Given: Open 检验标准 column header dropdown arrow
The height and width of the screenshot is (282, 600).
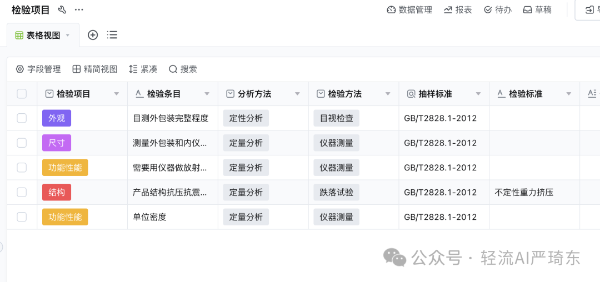Looking at the screenshot, I should 569,94.
